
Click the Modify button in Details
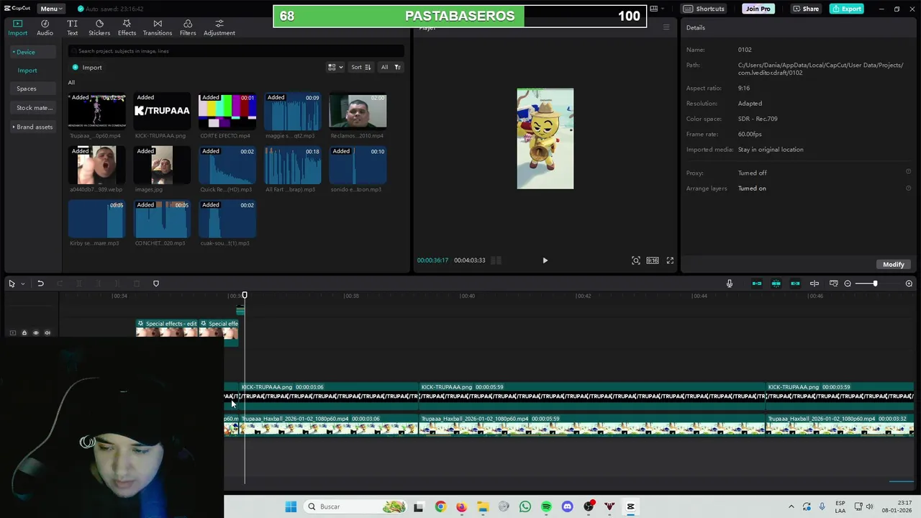pos(894,264)
